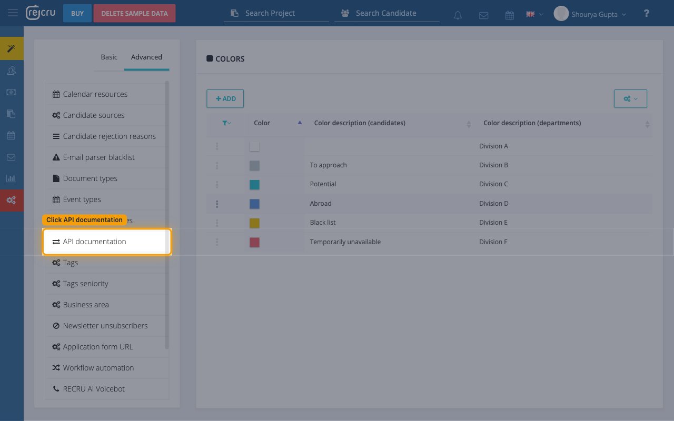This screenshot has height=421, width=674.
Task: Click the Recru logo
Action: coord(41,13)
